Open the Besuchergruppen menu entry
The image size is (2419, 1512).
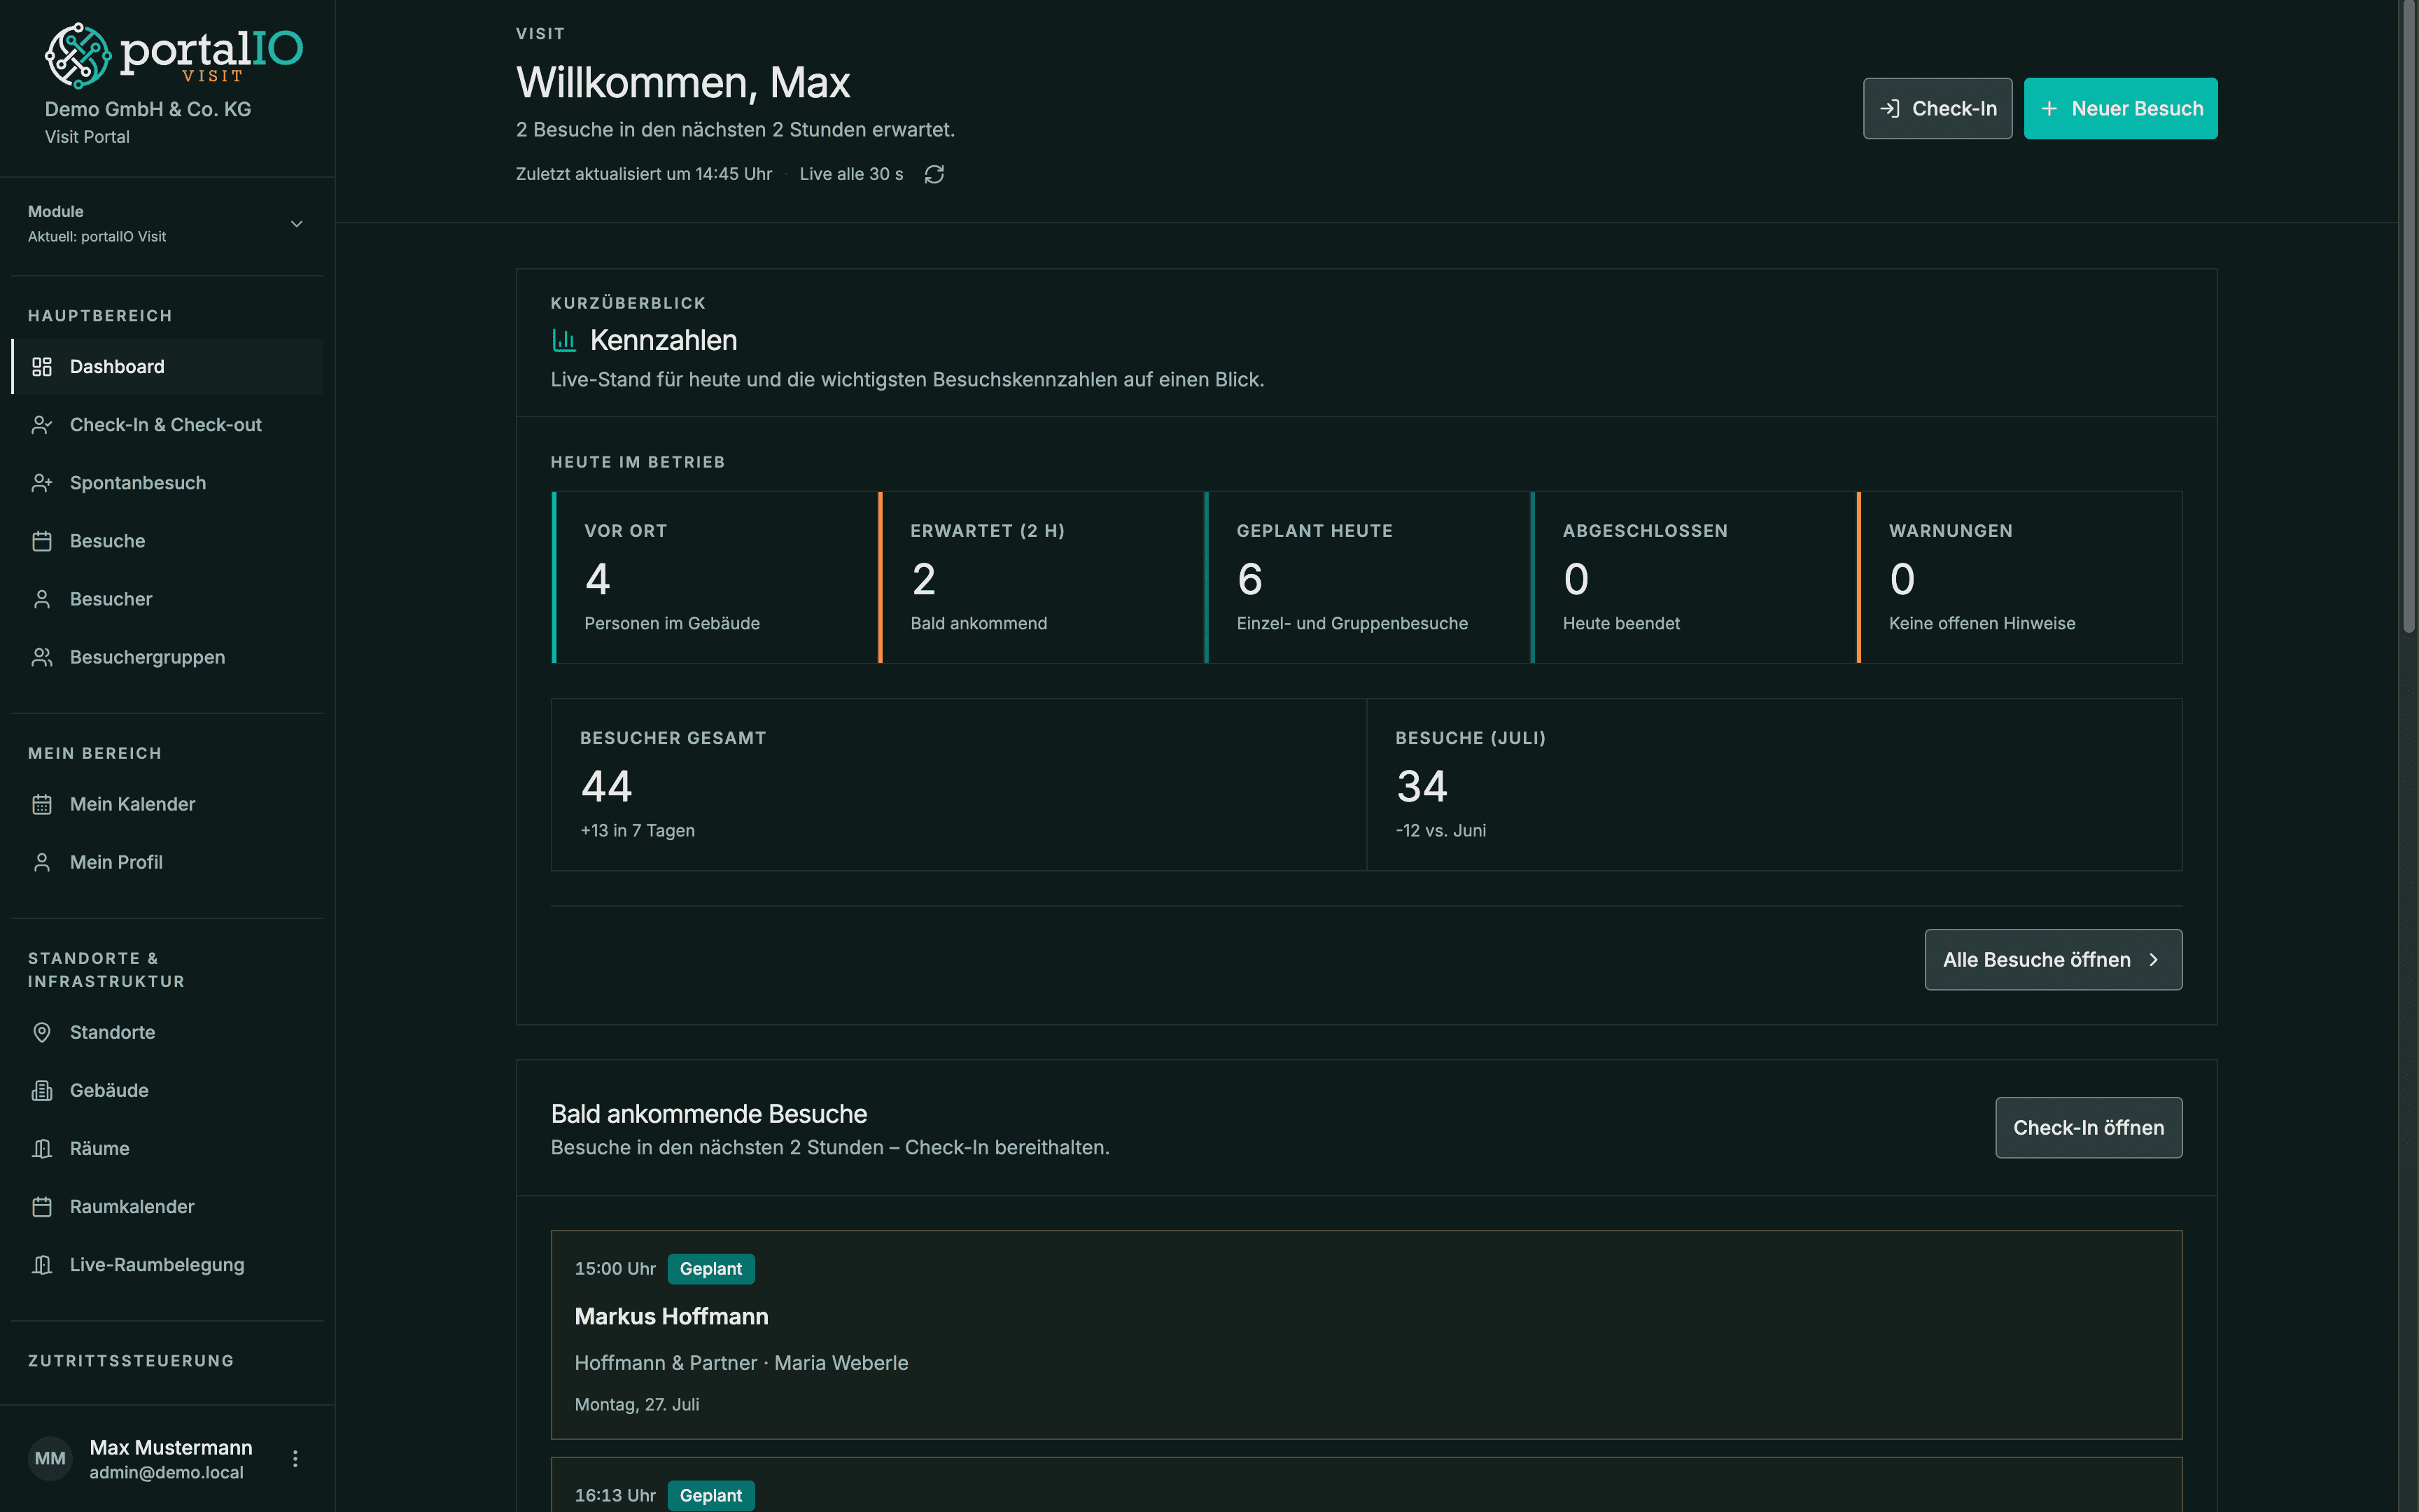coord(168,657)
